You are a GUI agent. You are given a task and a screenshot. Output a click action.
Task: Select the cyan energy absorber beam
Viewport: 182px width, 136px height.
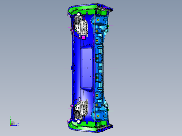point(100,68)
